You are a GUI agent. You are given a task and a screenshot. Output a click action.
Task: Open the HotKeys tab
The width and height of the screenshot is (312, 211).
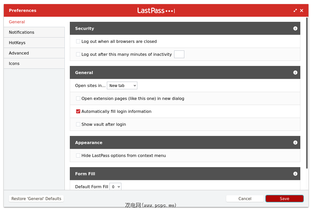click(x=34, y=43)
